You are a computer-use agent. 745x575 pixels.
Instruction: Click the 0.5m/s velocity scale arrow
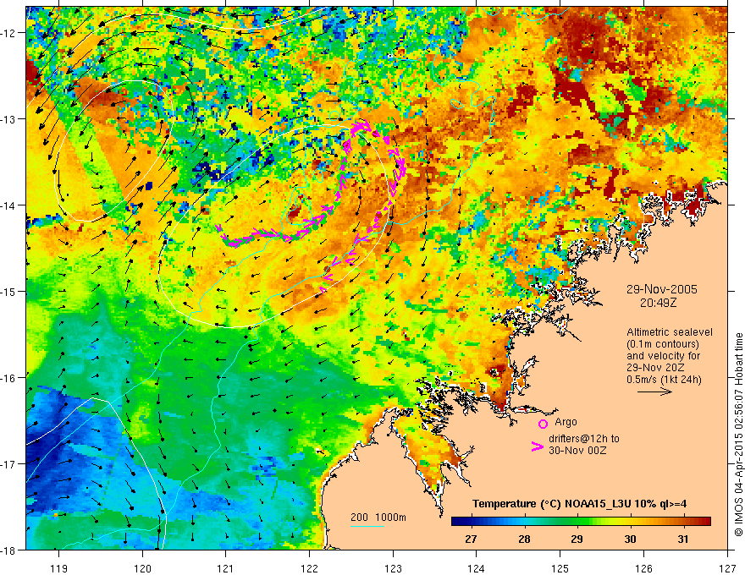click(654, 392)
